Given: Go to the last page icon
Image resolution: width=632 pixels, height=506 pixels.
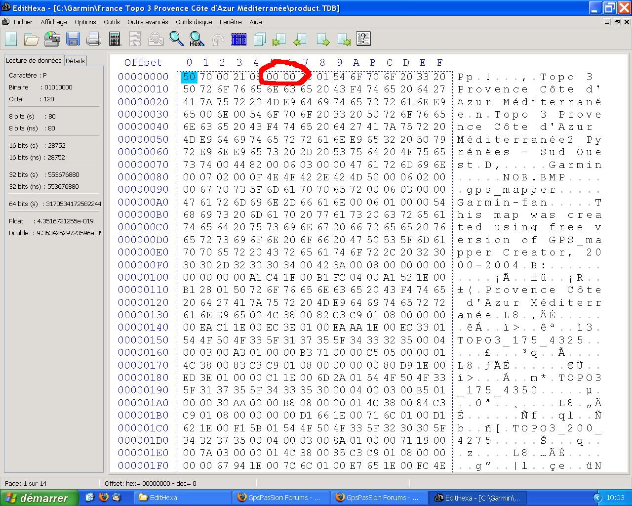Looking at the screenshot, I should pyautogui.click(x=344, y=40).
